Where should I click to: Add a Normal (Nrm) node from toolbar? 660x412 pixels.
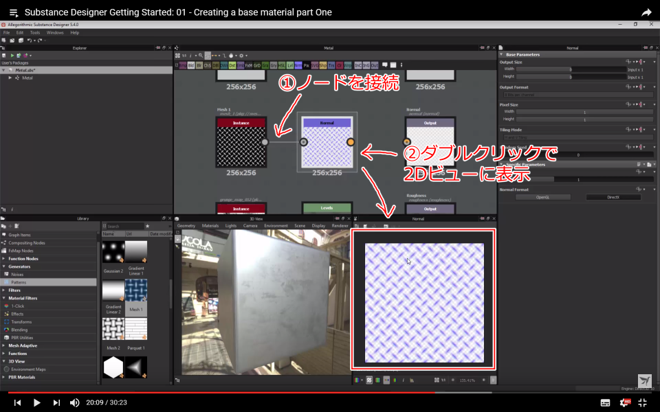[x=298, y=66]
